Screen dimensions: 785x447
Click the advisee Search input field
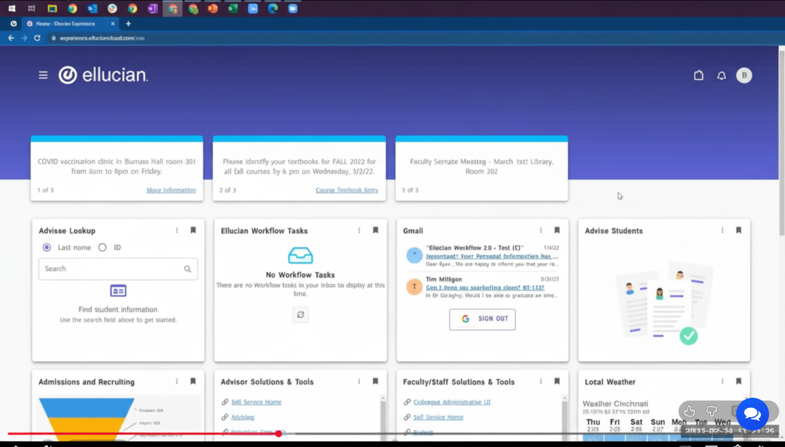click(118, 269)
